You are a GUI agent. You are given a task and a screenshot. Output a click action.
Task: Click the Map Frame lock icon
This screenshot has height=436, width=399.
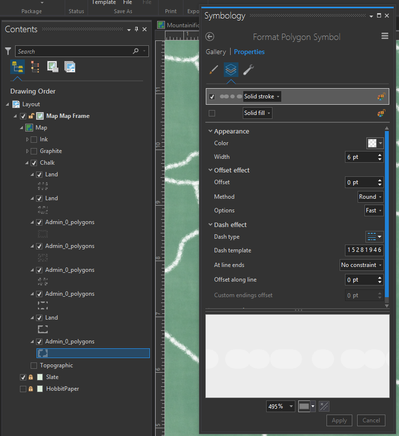tap(31, 116)
